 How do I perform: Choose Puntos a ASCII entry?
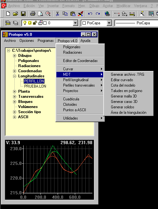pos(80,110)
